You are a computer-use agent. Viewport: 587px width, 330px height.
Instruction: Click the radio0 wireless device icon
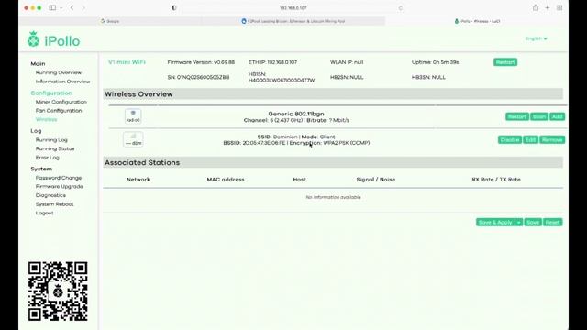tap(133, 116)
